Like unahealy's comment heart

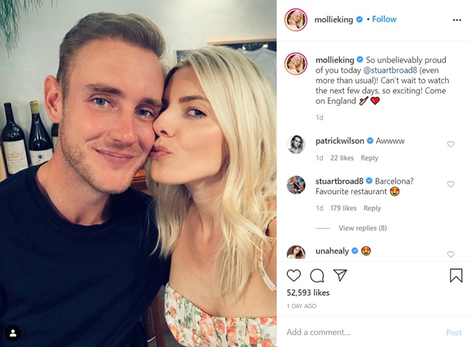coord(451,254)
